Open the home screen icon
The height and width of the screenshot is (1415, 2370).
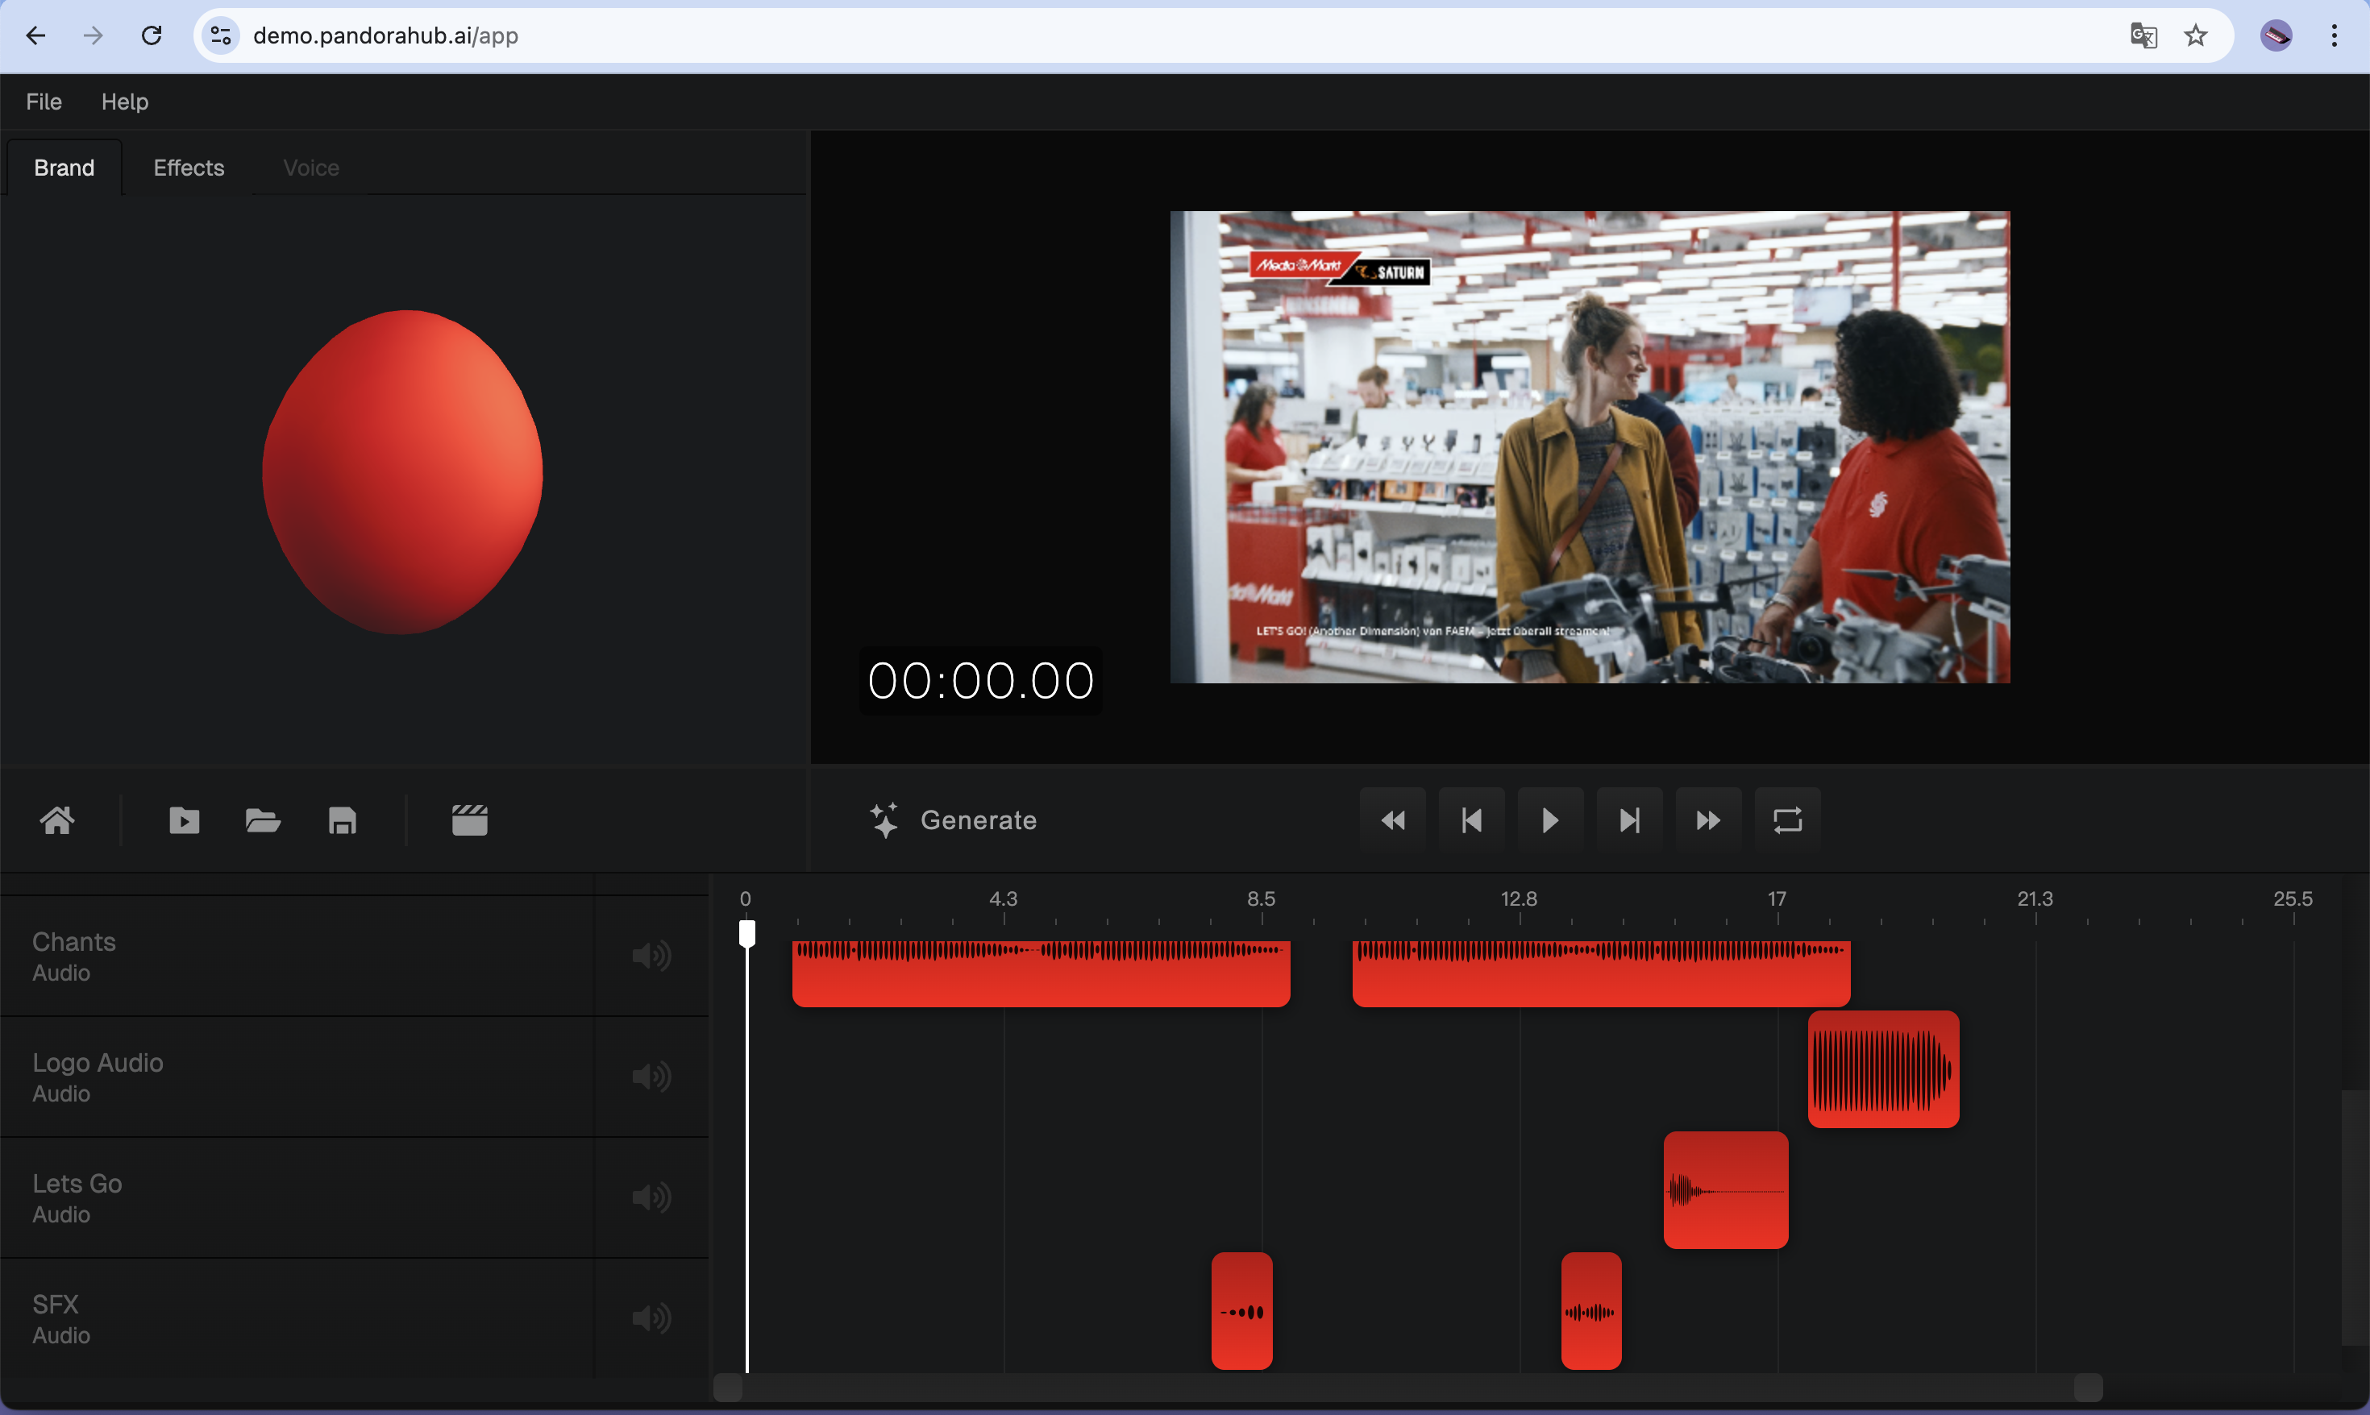(x=57, y=820)
